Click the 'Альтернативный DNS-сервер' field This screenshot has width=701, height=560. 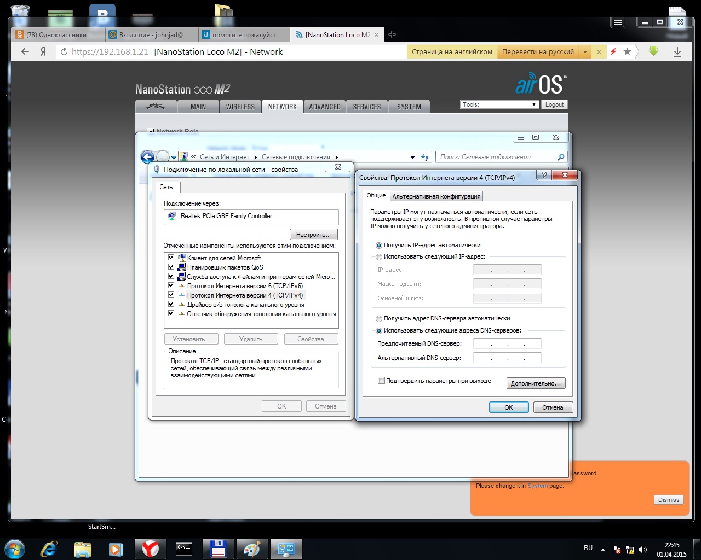(x=507, y=358)
